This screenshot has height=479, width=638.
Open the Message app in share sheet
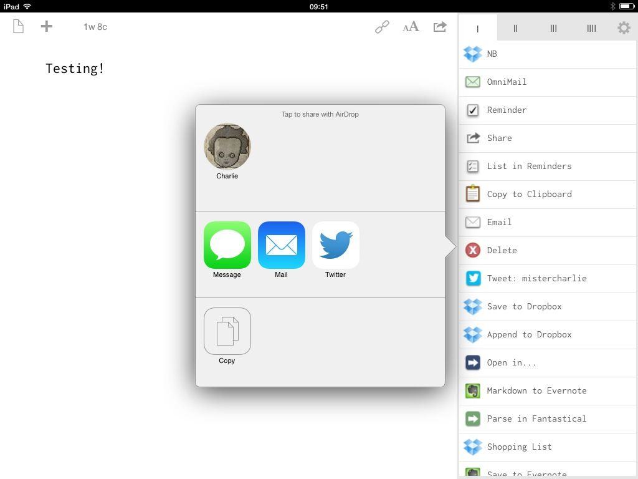227,245
